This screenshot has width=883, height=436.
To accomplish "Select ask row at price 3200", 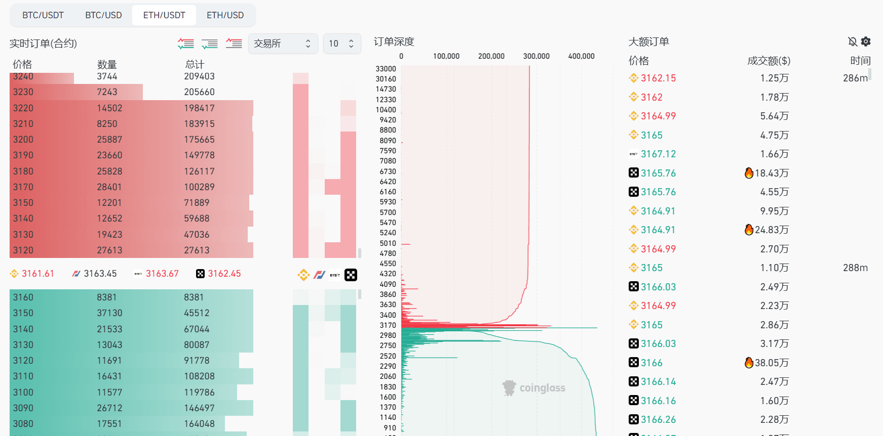I will [131, 139].
